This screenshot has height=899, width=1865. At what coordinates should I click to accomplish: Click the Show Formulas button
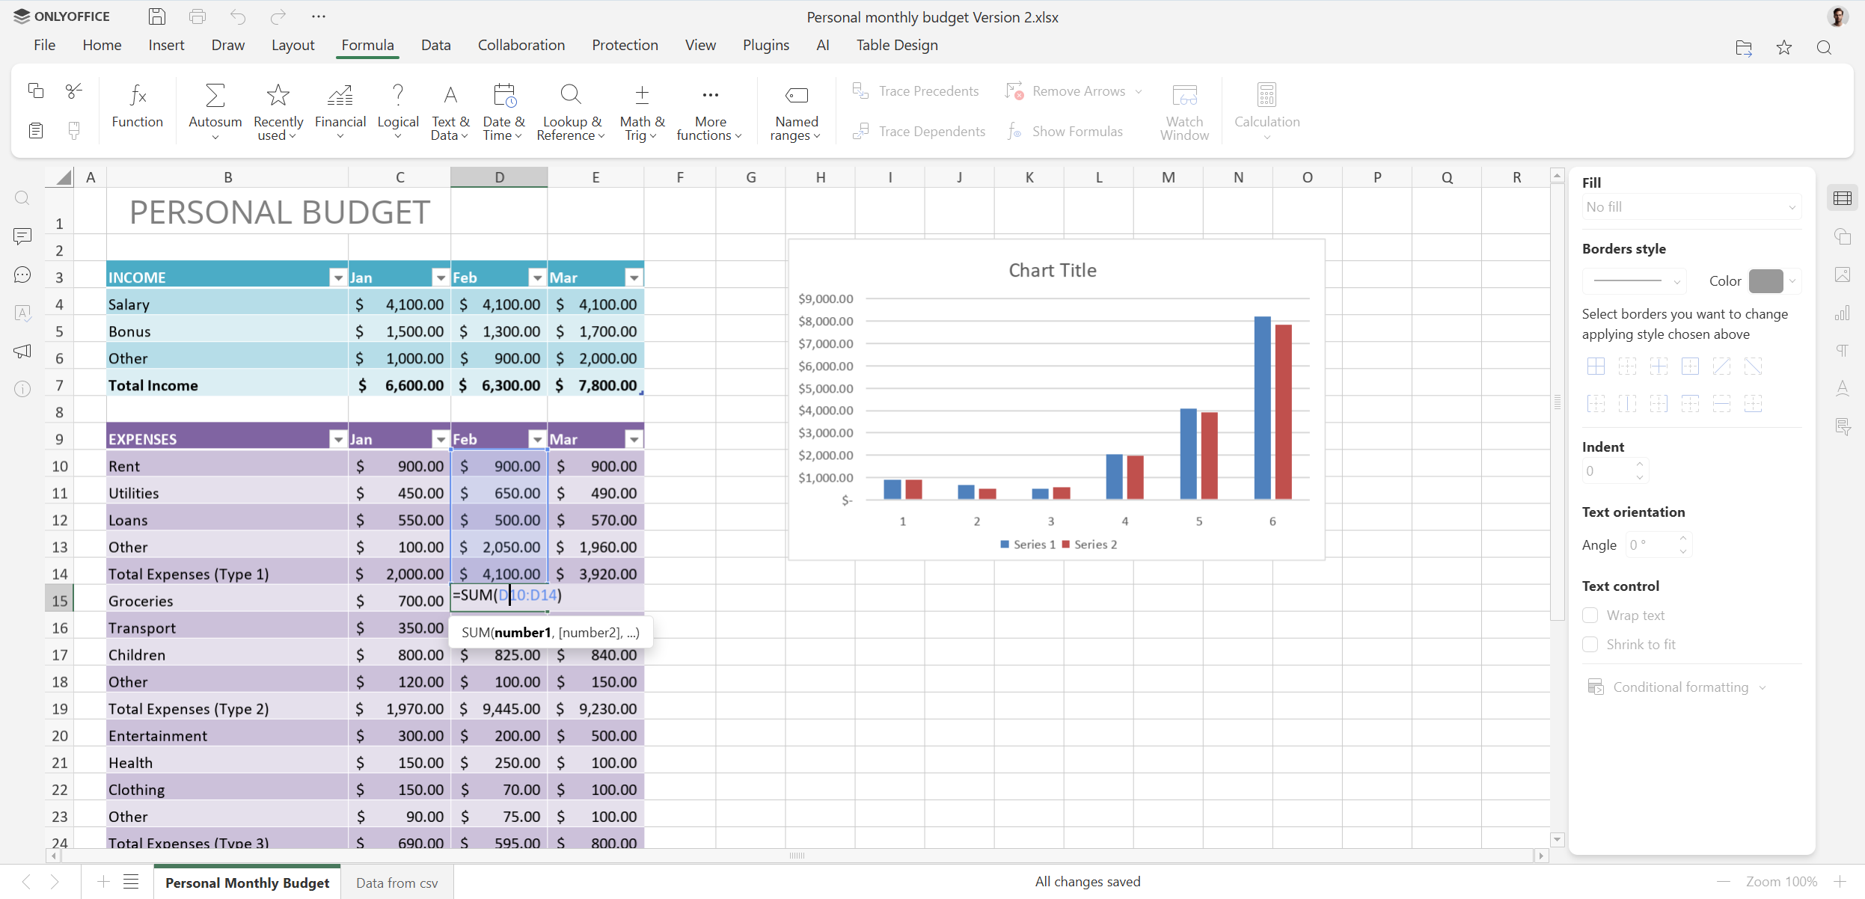1065,132
